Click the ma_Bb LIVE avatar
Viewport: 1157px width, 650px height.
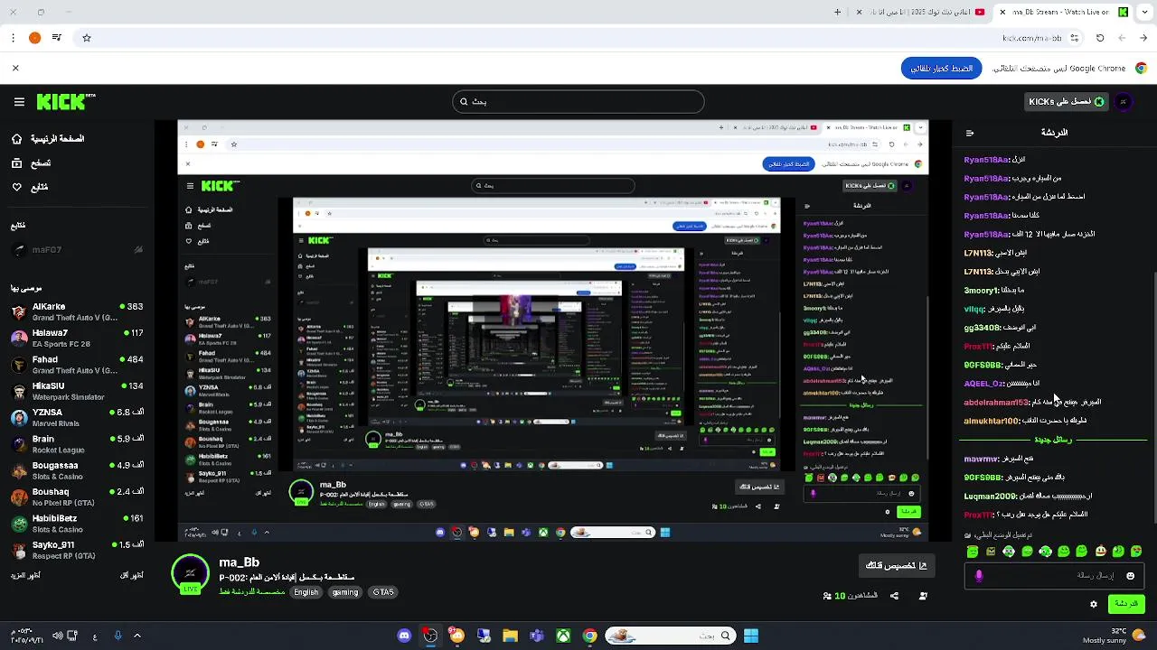190,573
